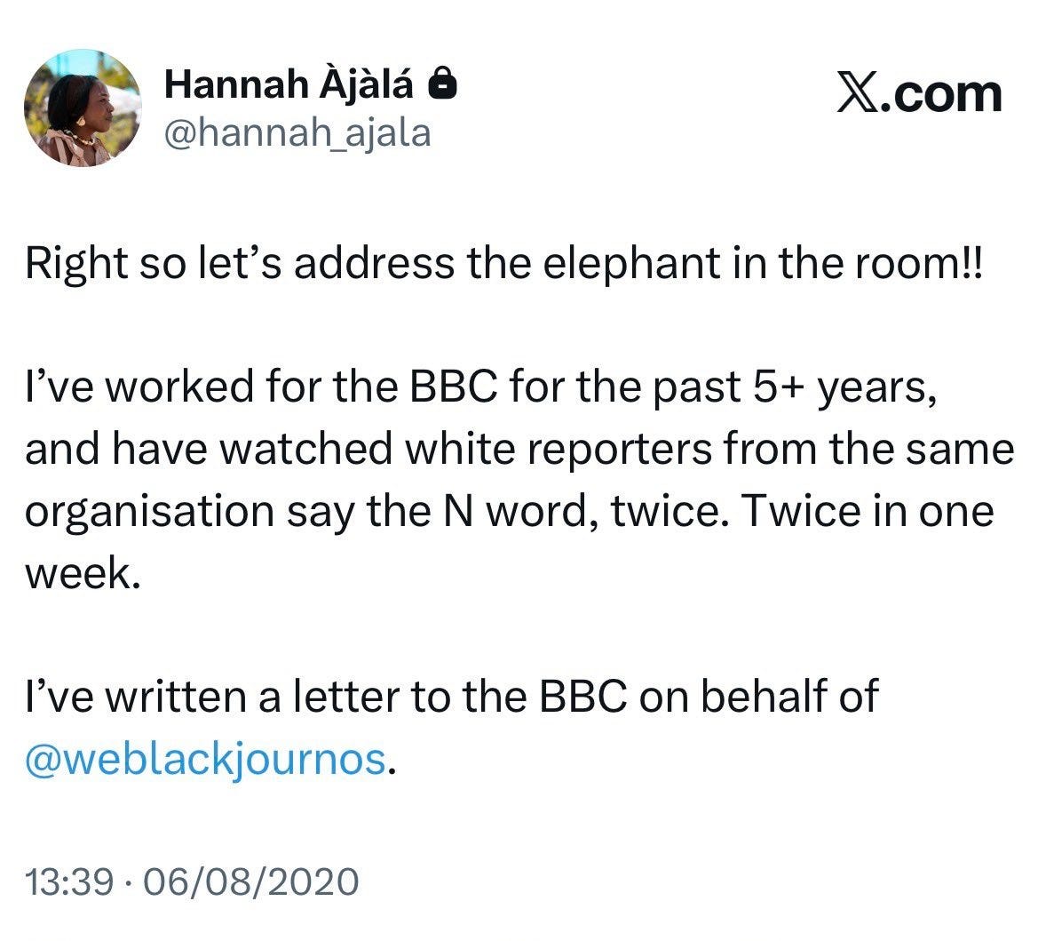Image resolution: width=1046 pixels, height=941 pixels.
Task: Click the 'elephant in the room' sentence
Action: 503,265
